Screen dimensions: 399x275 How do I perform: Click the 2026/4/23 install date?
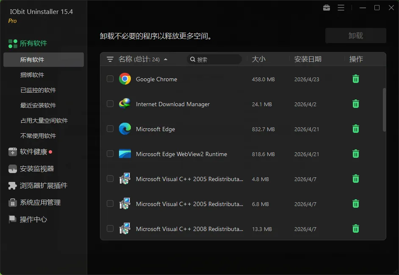[x=307, y=79]
